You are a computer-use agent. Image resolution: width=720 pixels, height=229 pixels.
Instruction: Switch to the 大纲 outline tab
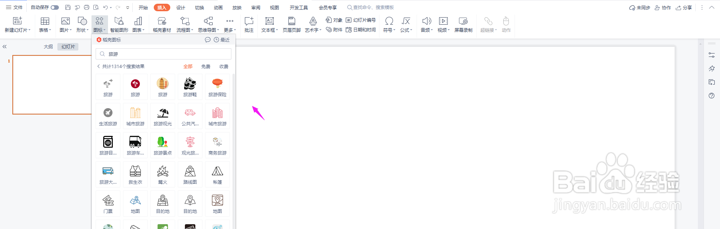click(x=48, y=47)
